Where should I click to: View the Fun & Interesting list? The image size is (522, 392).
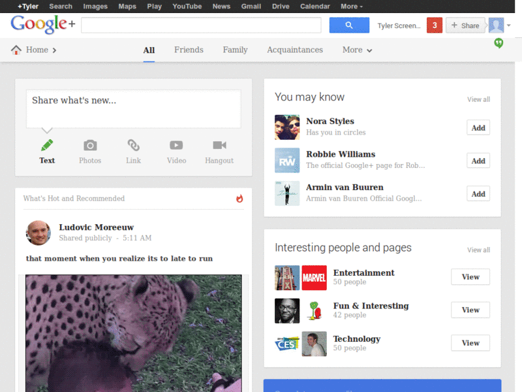tap(470, 310)
